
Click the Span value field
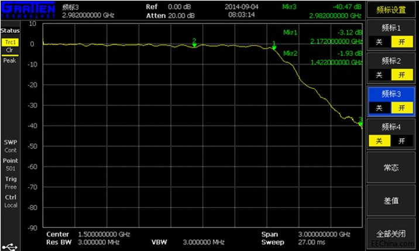324,235
